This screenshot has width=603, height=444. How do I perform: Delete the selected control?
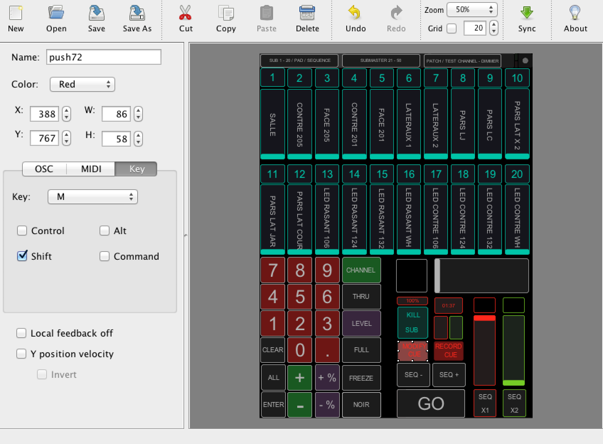pos(307,14)
